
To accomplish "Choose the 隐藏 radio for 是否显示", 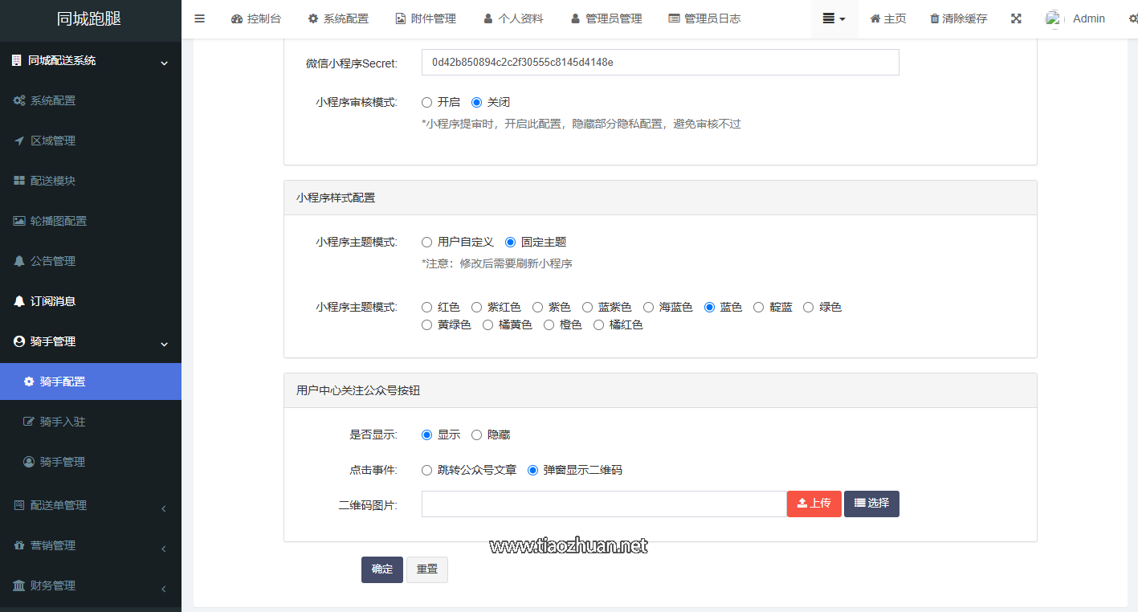I will [x=477, y=435].
